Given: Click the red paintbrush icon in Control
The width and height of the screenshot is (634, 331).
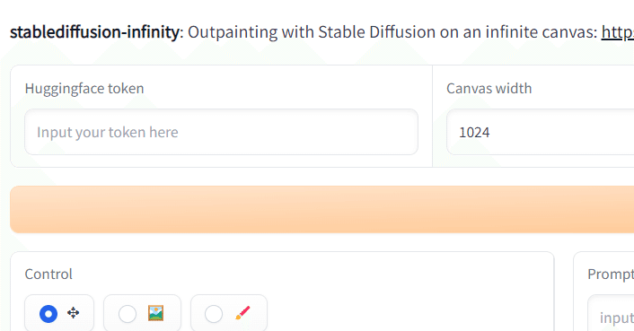Looking at the screenshot, I should (242, 313).
